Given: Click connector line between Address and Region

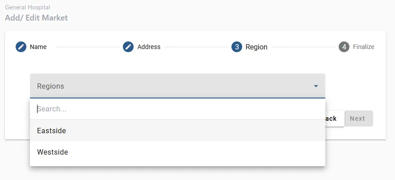Looking at the screenshot, I should 196,47.
